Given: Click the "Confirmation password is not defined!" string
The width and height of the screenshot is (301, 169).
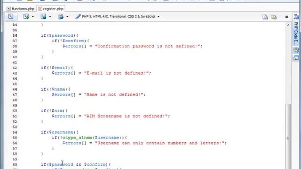Looking at the screenshot, I should 148,46.
